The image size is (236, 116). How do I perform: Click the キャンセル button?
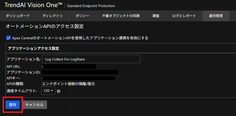tap(34, 105)
